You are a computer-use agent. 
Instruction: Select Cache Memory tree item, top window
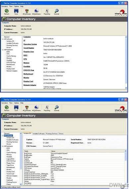[x=11, y=56]
